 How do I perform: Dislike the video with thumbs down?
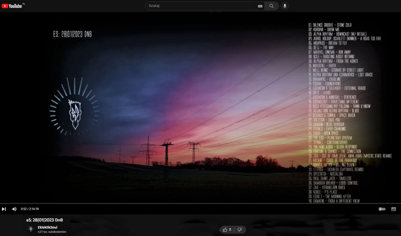(240, 230)
